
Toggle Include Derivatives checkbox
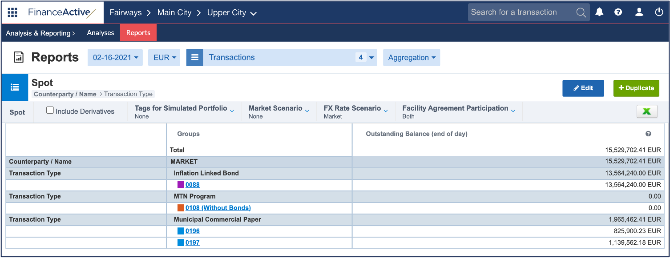tap(50, 110)
